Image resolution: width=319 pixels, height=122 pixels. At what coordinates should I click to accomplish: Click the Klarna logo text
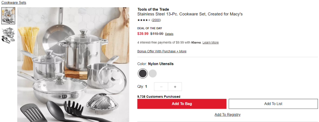(196, 42)
